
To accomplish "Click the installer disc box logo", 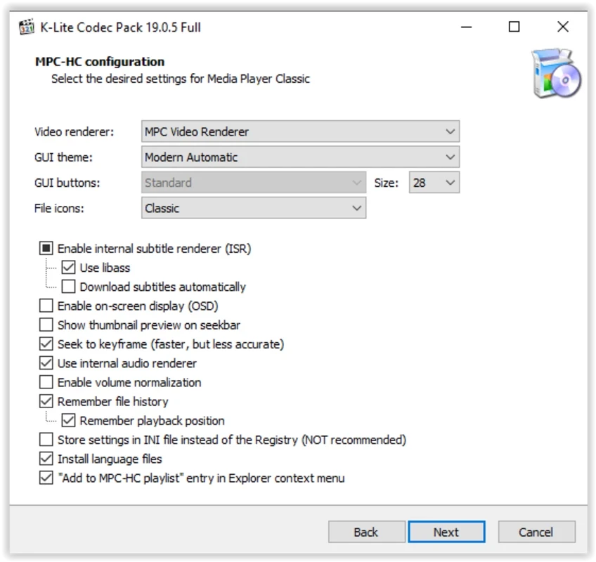I will [x=556, y=74].
